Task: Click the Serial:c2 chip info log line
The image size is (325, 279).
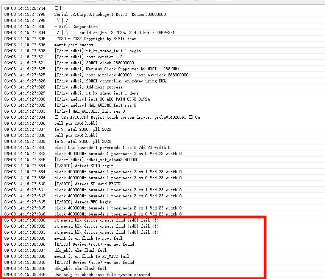Action: click(110, 14)
